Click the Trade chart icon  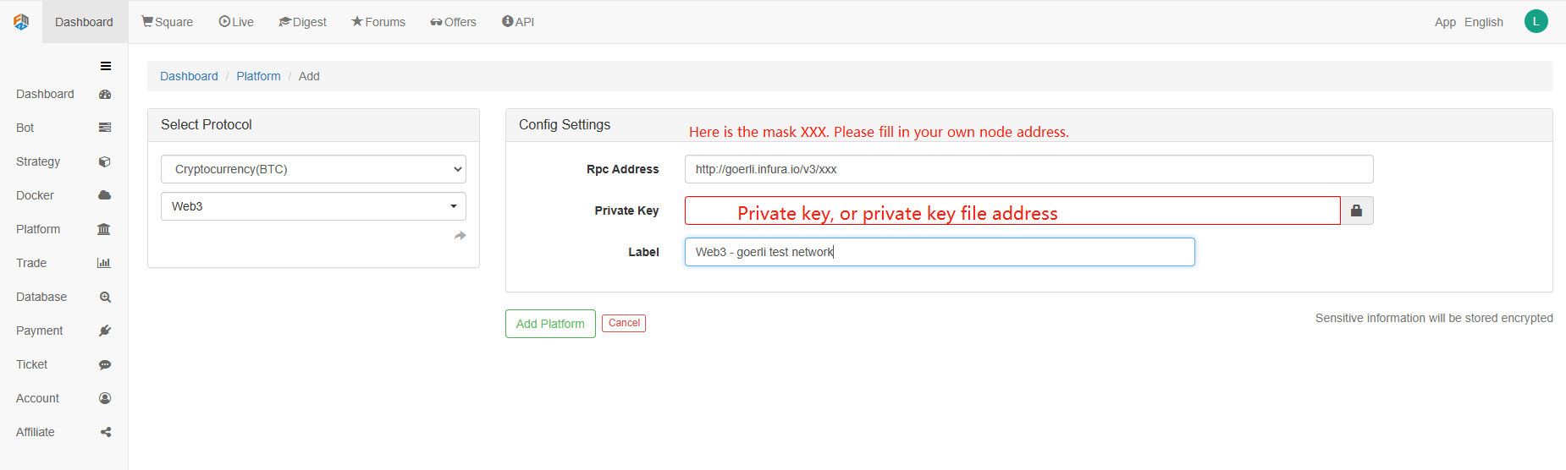point(104,263)
